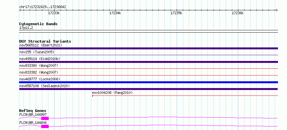287x130 pixels.
Task: Click the esv1004208 red start tick mark
Action: pos(93,95)
